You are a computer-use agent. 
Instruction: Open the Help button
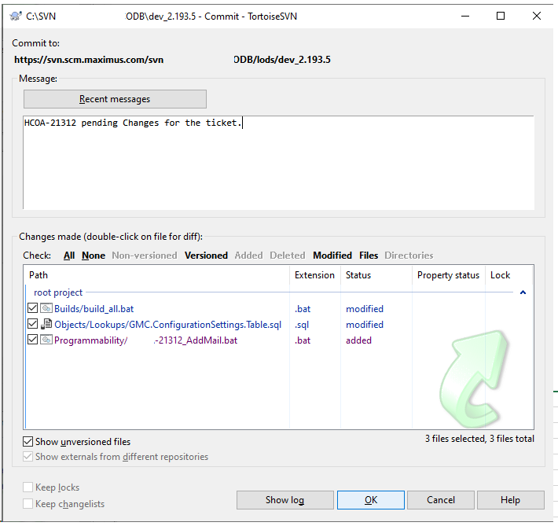click(510, 500)
